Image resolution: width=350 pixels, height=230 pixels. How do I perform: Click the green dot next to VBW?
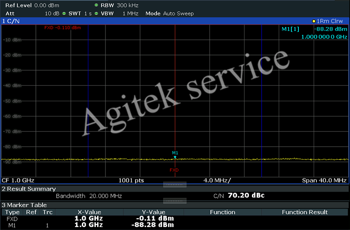pos(96,14)
